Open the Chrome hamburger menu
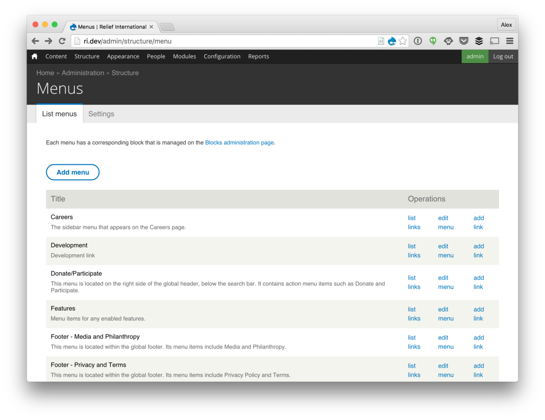Screen dimensions: 545x420 tap(510, 41)
